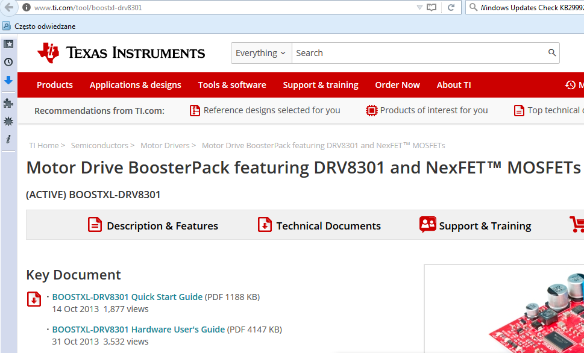Viewport: 584px width, 353px height.
Task: Show site information icon in address bar
Action: click(26, 7)
